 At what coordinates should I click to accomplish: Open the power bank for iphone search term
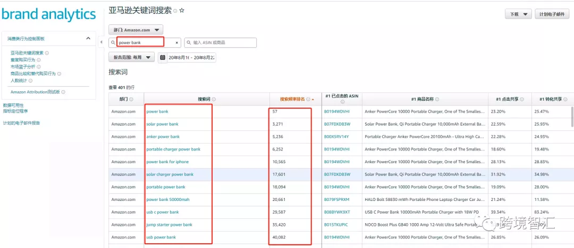point(167,162)
